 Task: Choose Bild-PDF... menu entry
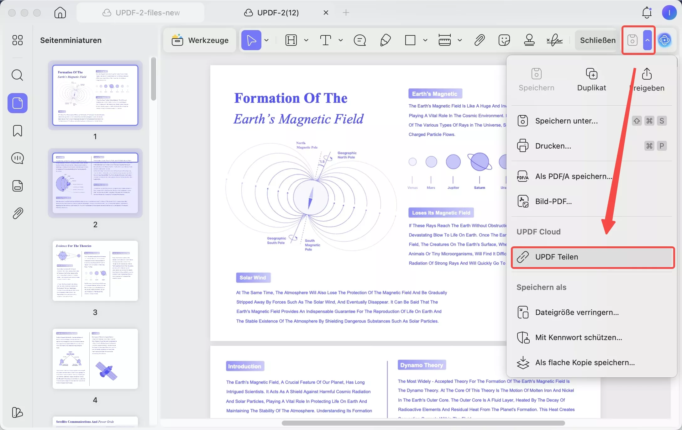592,201
